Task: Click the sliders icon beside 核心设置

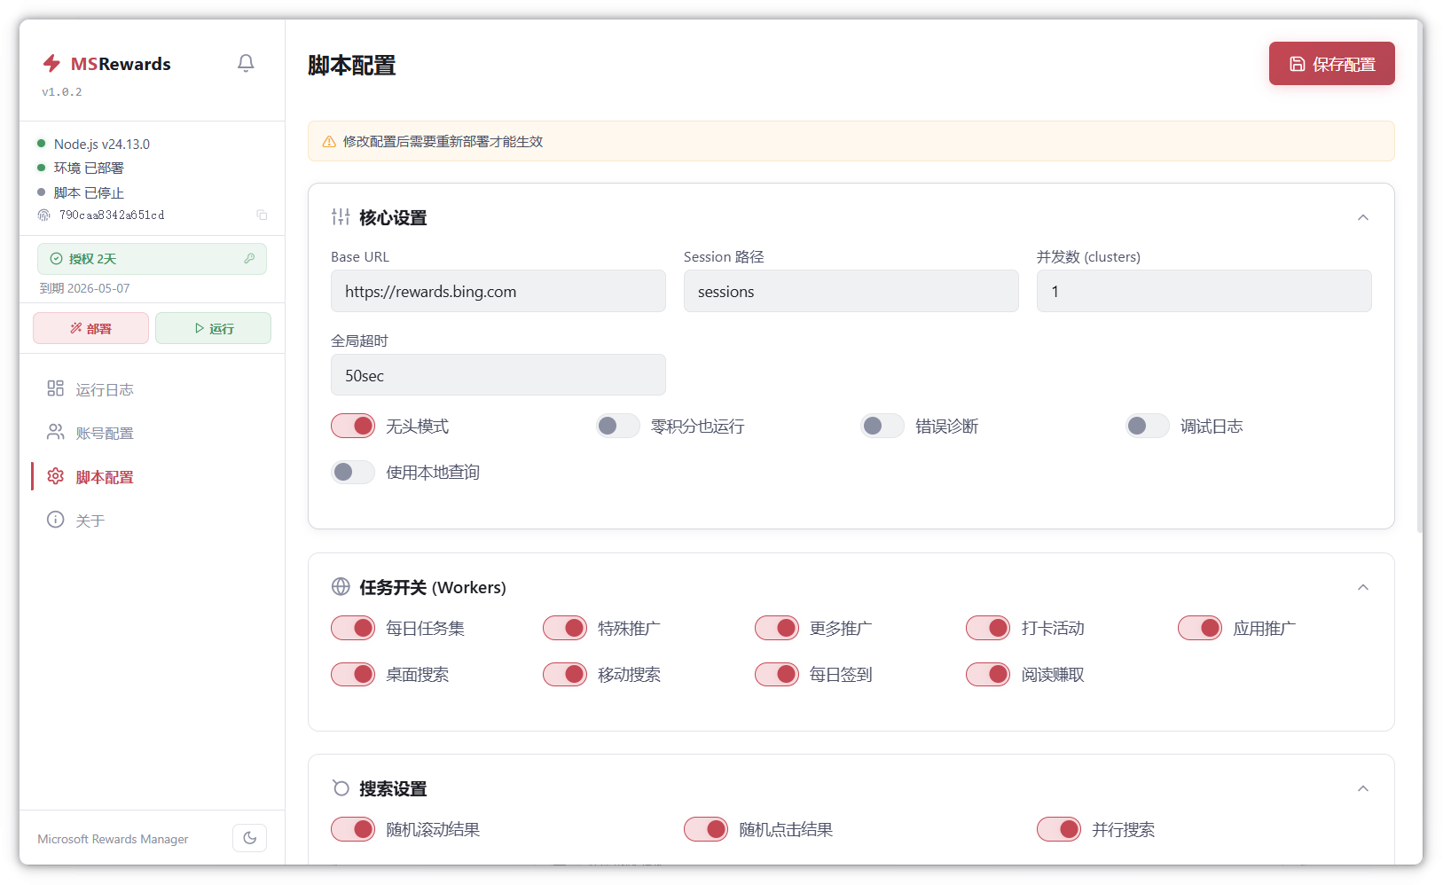Action: 341,217
